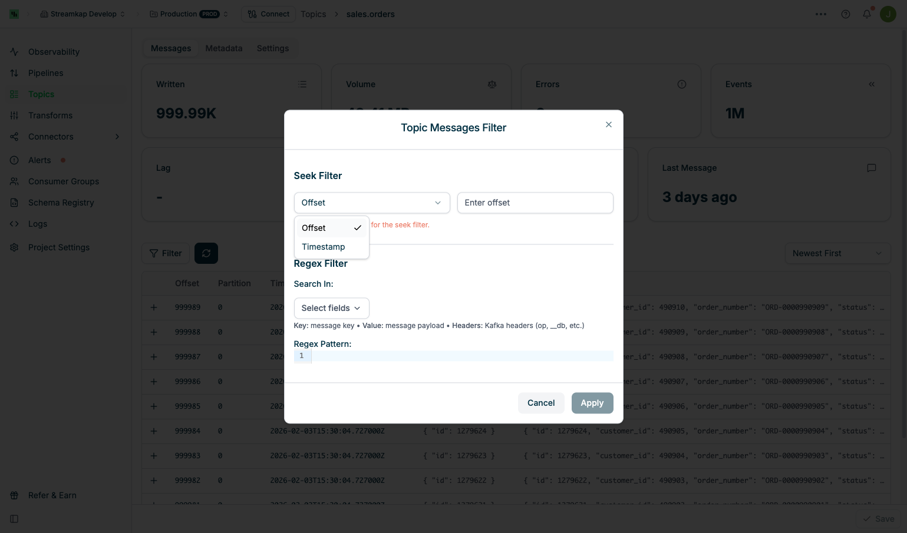The width and height of the screenshot is (907, 533).
Task: Collapse the Events card double-chevron icon
Action: pyautogui.click(x=872, y=84)
